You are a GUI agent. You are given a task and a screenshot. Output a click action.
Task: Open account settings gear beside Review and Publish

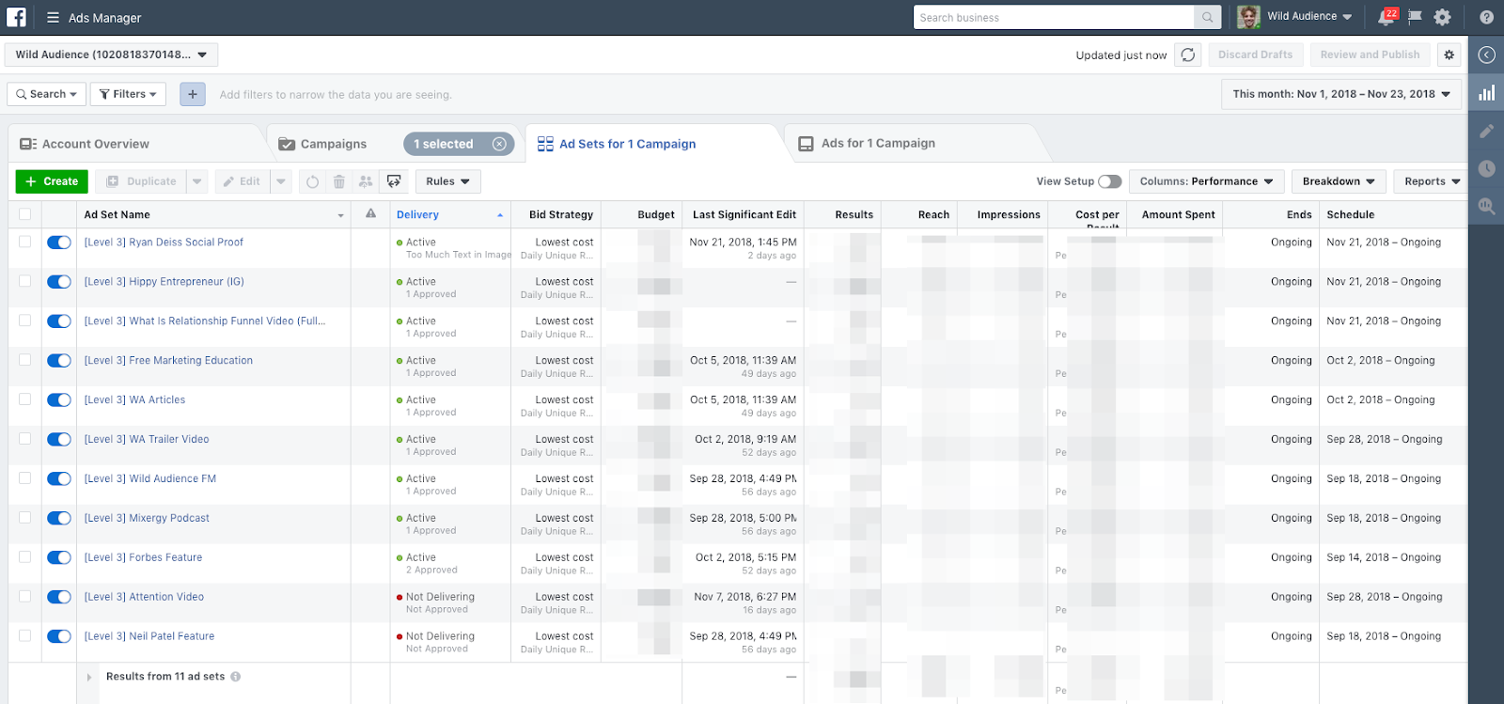tap(1449, 55)
